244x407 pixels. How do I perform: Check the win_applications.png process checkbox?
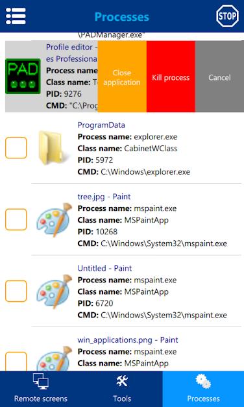[x=16, y=362]
